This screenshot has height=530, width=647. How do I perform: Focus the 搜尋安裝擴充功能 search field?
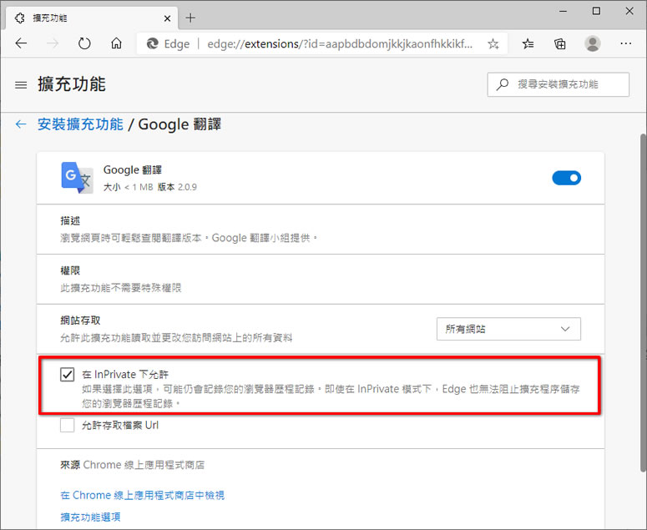(x=559, y=84)
